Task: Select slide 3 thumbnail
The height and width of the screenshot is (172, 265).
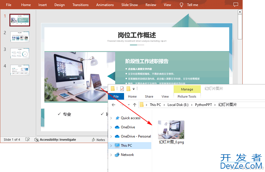Action: (20, 53)
